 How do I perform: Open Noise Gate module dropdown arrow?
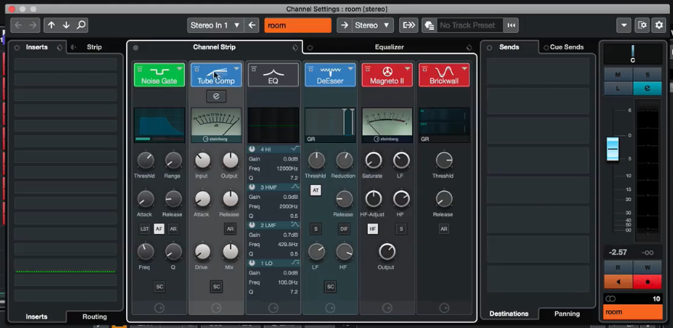[x=180, y=69]
